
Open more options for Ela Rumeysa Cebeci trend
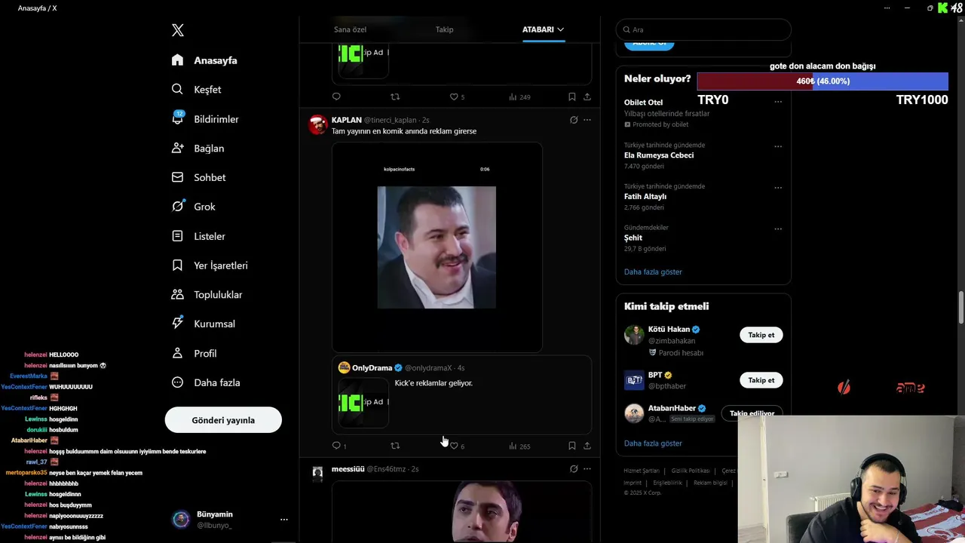click(778, 146)
